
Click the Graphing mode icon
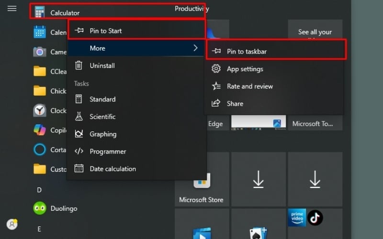[x=79, y=134]
